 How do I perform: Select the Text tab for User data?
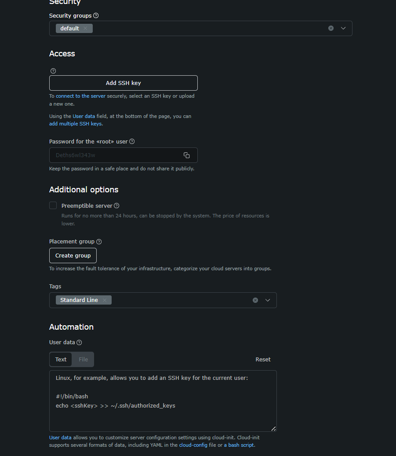[61, 360]
